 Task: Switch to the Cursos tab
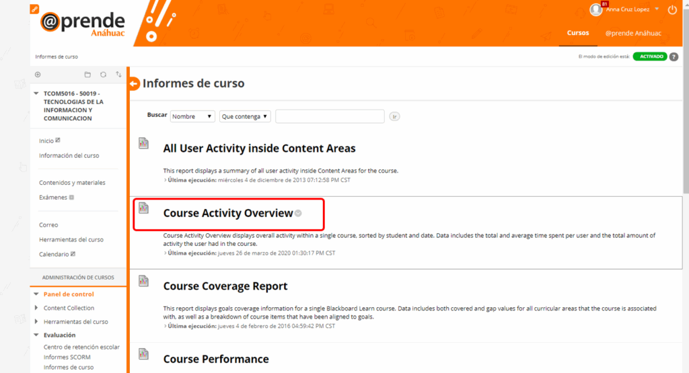coord(577,33)
